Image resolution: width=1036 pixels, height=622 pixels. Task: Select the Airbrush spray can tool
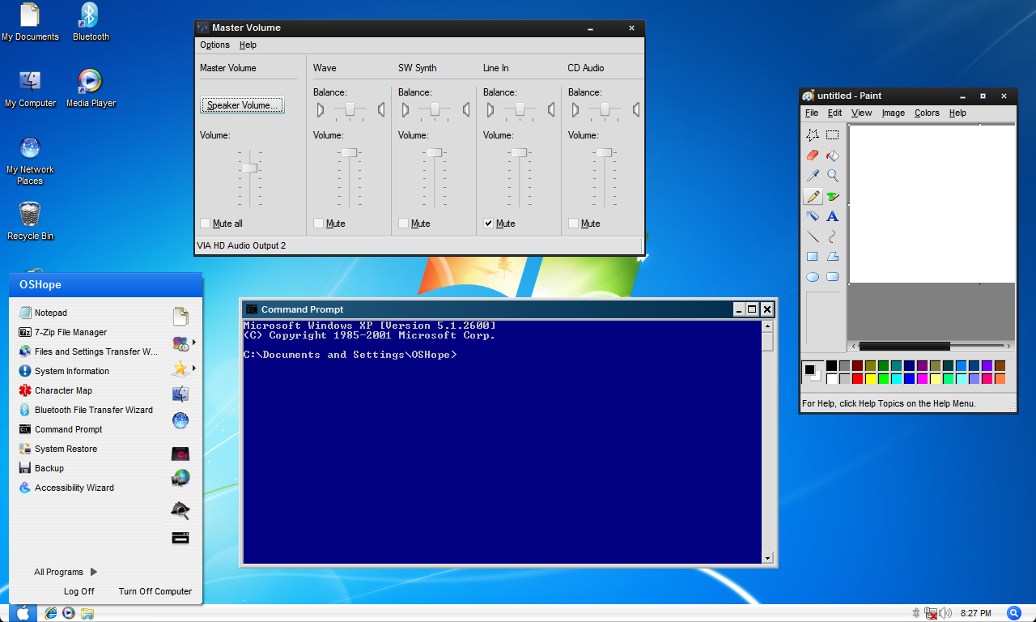[813, 216]
